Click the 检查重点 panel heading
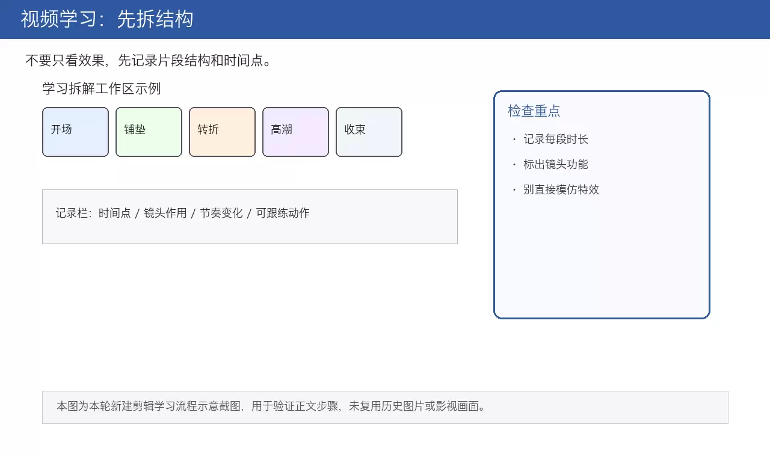Image resolution: width=770 pixels, height=457 pixels. point(534,111)
